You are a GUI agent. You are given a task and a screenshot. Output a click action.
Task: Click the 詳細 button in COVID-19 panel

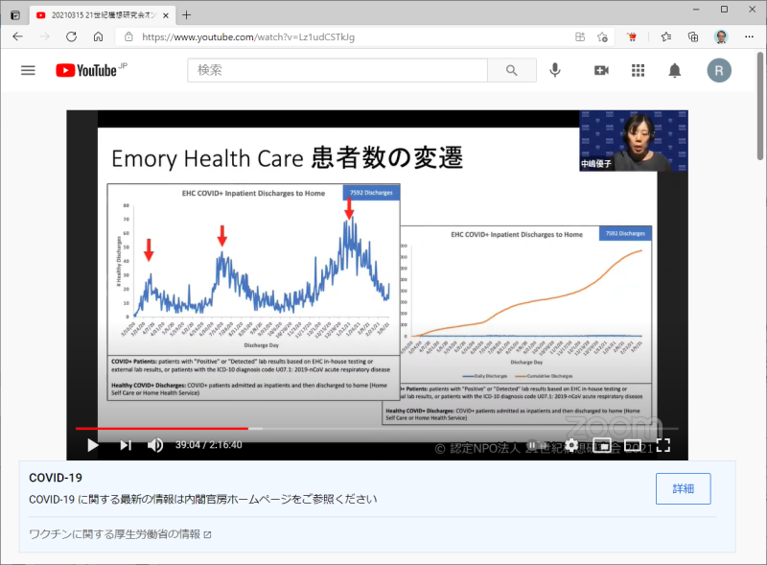tap(684, 488)
